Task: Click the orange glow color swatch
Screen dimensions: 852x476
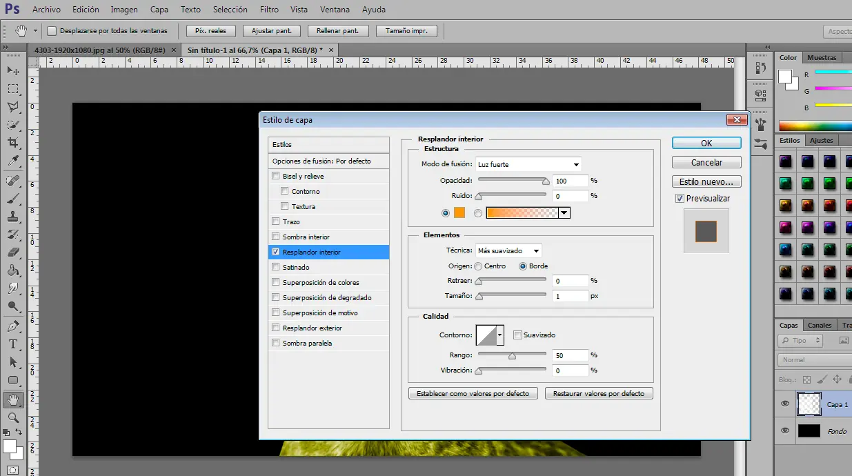Action: (459, 213)
